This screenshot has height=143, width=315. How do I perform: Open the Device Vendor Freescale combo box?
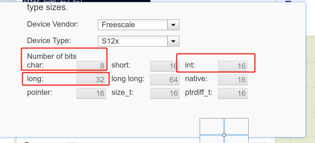[132, 25]
